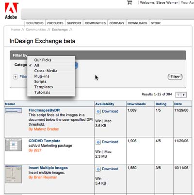
Task: Sort by the Downloads column header
Action: click(x=136, y=104)
